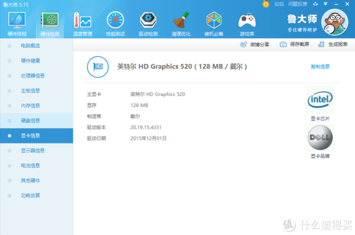Select 内存信息 in sidebar
Screen dimensions: 355x235
(x=37, y=106)
